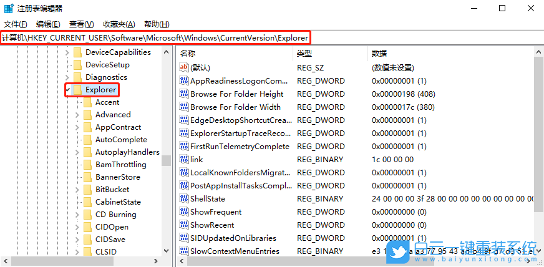Open the 编辑(E) menu
The height and width of the screenshot is (267, 544).
(x=48, y=24)
